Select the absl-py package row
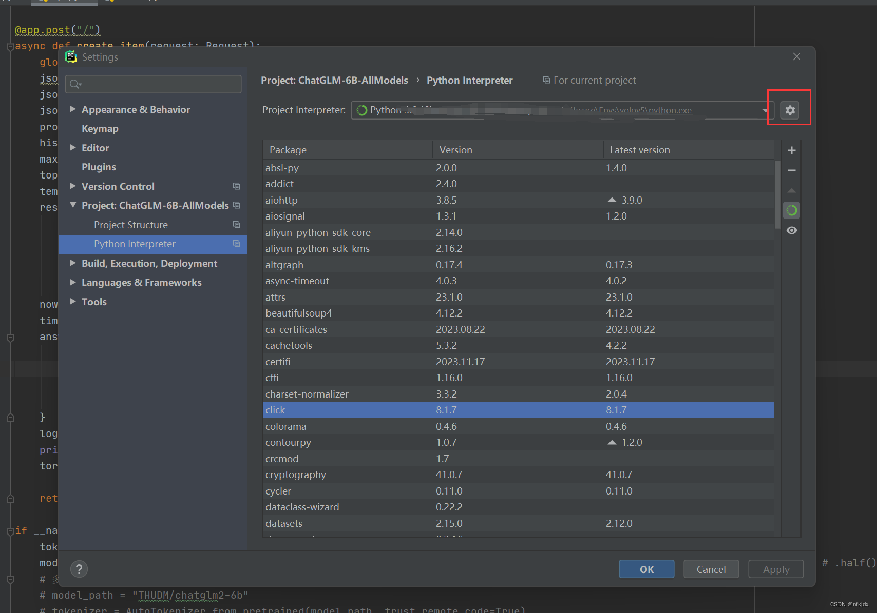The image size is (877, 613). tap(518, 168)
